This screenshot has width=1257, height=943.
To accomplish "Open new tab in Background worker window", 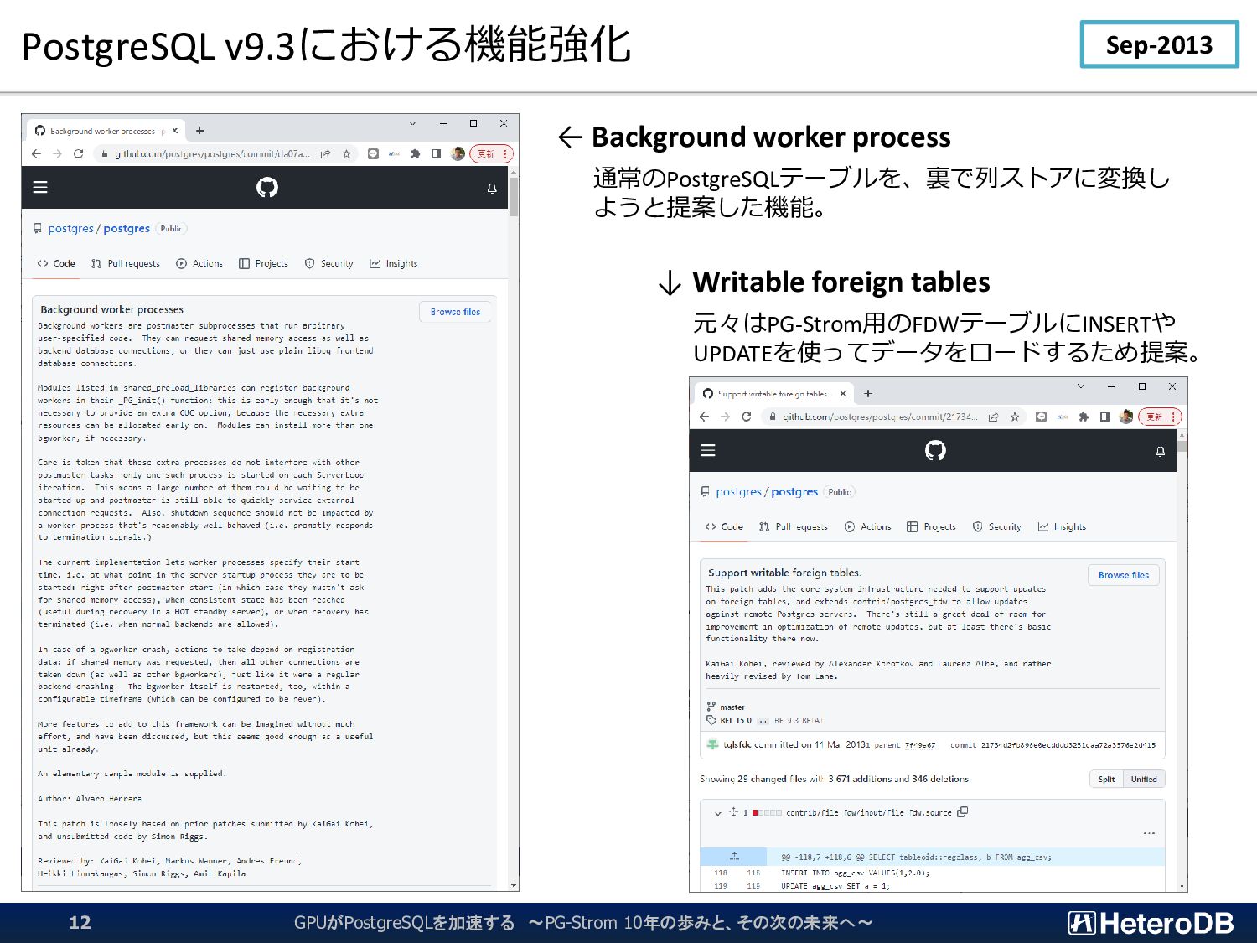I will (x=200, y=131).
